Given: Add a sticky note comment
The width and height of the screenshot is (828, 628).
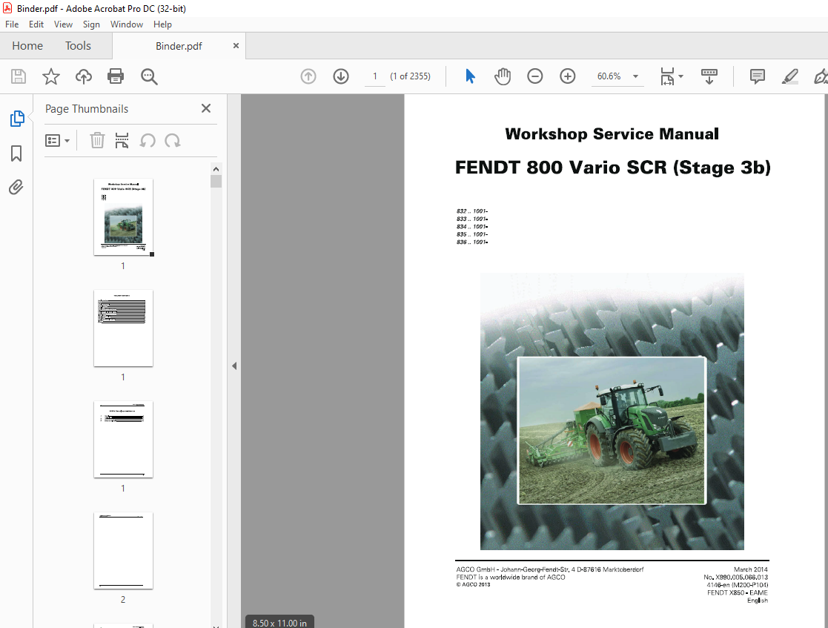Looking at the screenshot, I should 758,76.
